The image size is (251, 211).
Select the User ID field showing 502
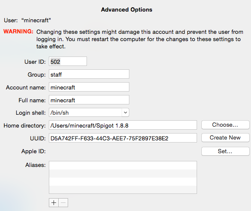(68, 61)
